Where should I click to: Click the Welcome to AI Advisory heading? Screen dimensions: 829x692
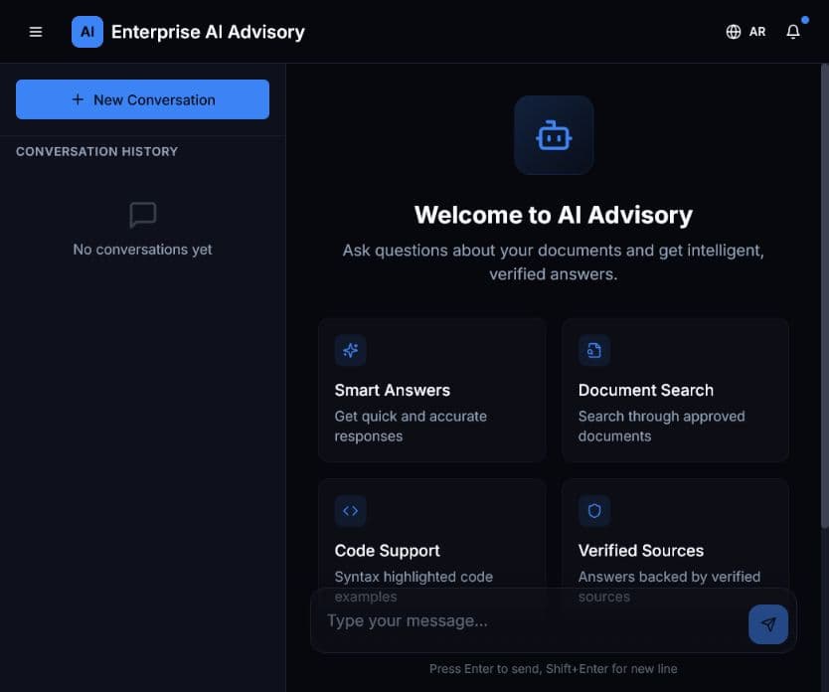click(554, 215)
